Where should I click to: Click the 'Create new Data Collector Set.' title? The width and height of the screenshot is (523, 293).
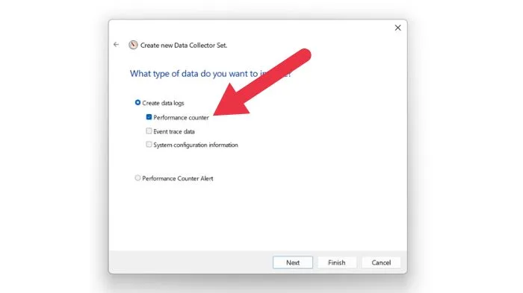click(184, 45)
